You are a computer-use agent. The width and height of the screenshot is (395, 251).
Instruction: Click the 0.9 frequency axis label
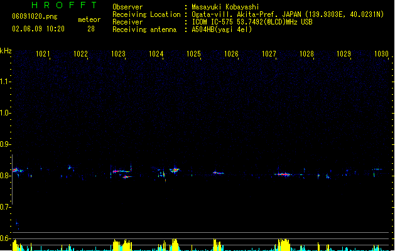point(5,144)
